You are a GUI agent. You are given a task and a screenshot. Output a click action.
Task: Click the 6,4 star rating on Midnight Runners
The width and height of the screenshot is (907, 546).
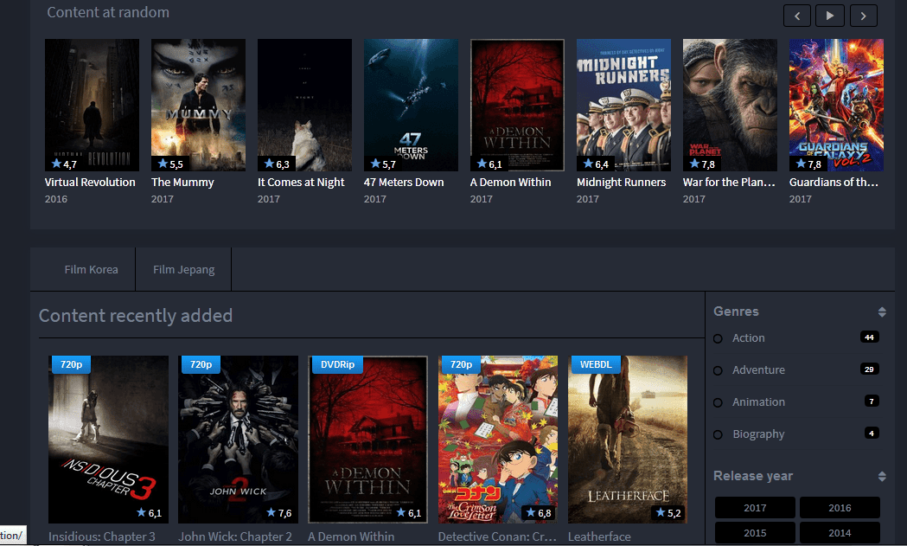click(x=596, y=164)
